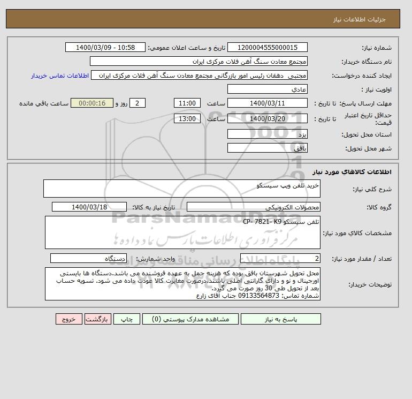Click the تاریخ و ساعت اعلان عمومی label

[187, 48]
